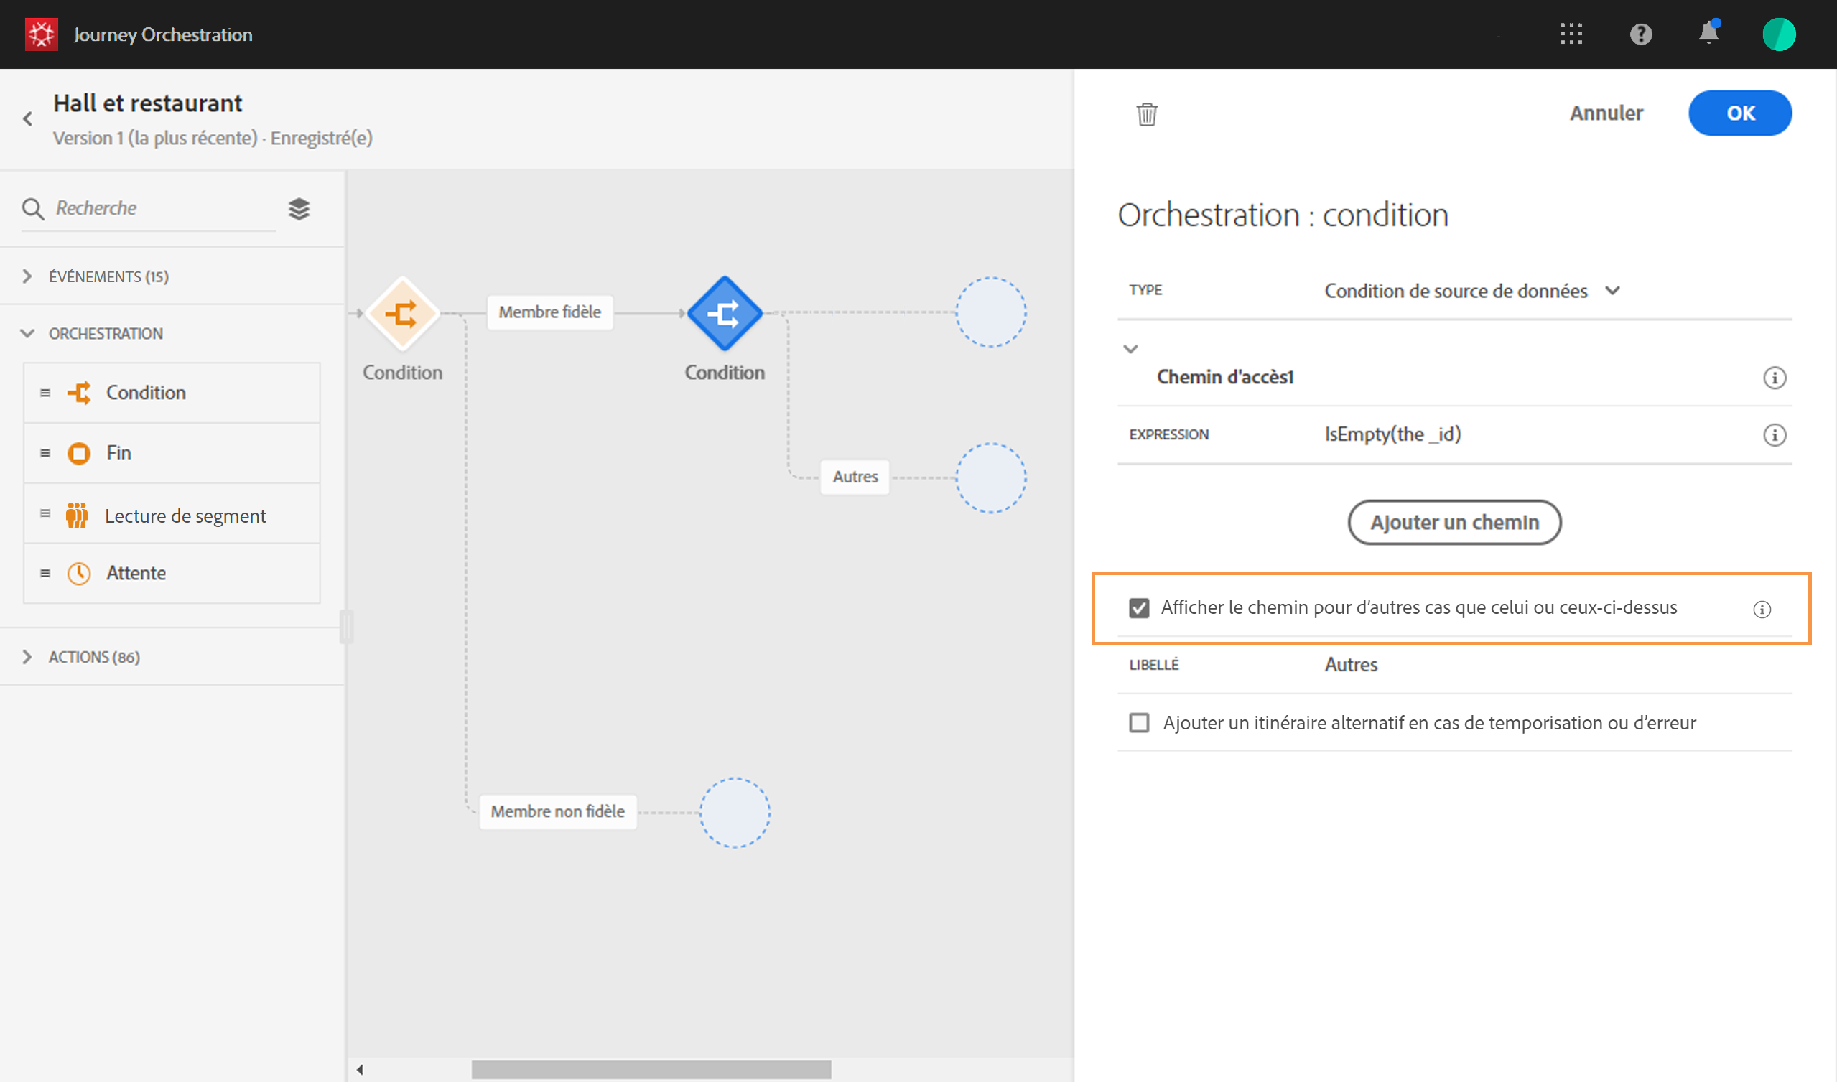
Task: Uncheck 'Afficher le chemin pour d'autres cas'
Action: coord(1138,607)
